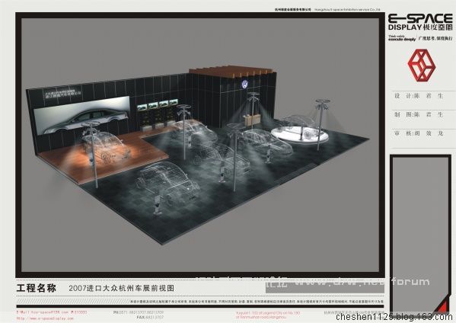The height and width of the screenshot is (323, 456).
Task: Click the small display screens on black wall
Action: point(158,104)
